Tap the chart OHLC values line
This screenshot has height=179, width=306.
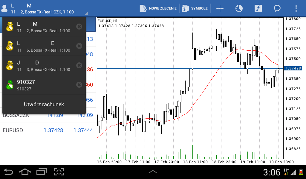(x=131, y=26)
